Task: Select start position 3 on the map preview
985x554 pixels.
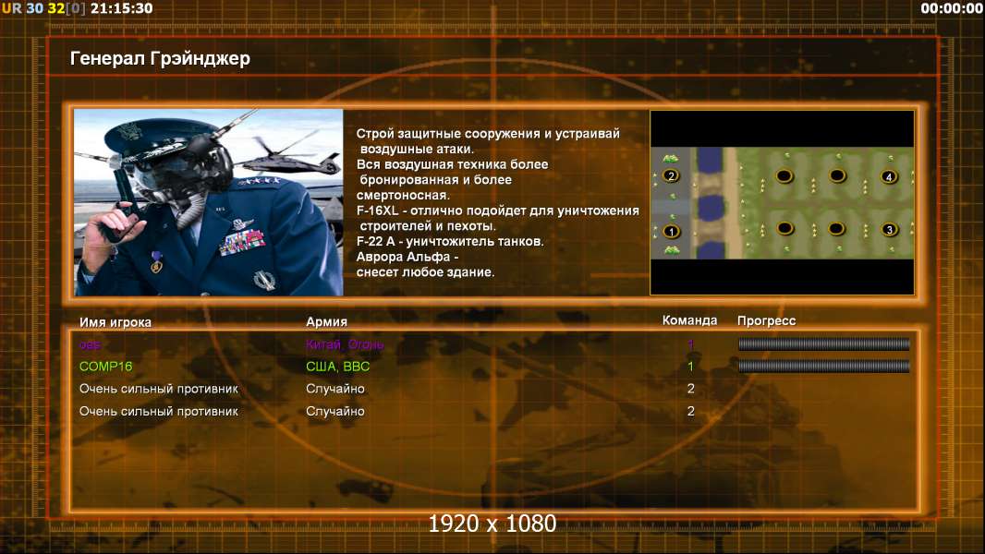Action: pyautogui.click(x=889, y=230)
